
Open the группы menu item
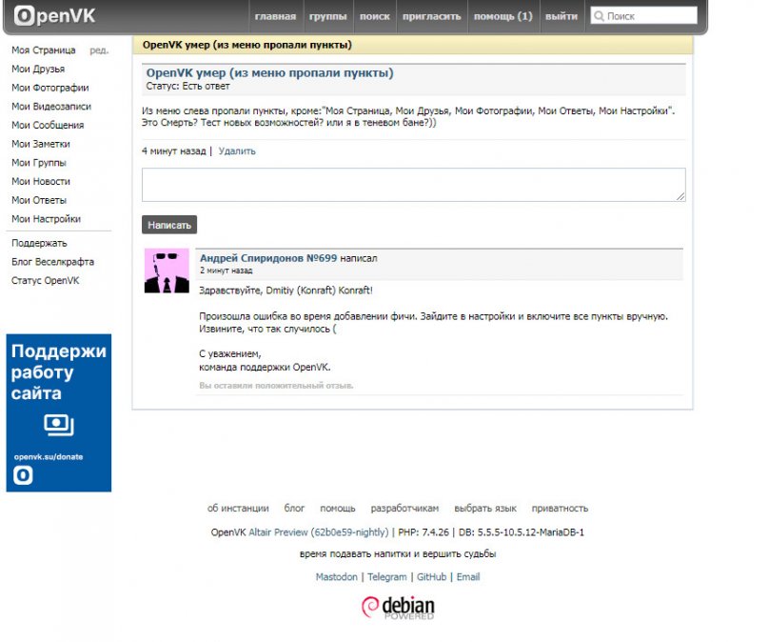pos(327,16)
